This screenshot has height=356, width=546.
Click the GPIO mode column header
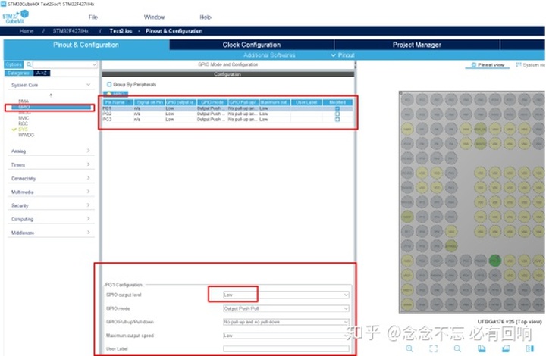click(x=212, y=102)
